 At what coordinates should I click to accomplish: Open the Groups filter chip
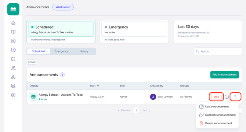32,62
